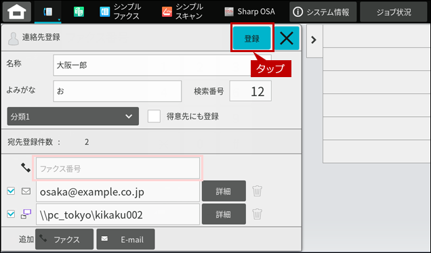Uncheck the osaka@example.co.jp checkbox

click(x=11, y=191)
